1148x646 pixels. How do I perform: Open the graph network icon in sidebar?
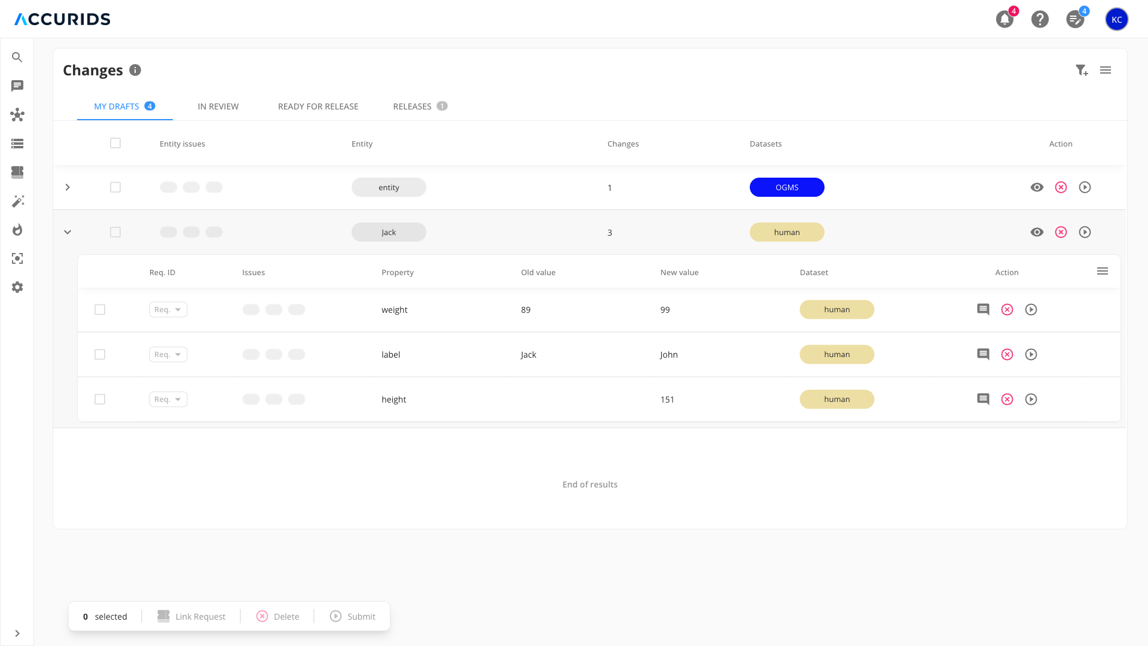point(17,115)
